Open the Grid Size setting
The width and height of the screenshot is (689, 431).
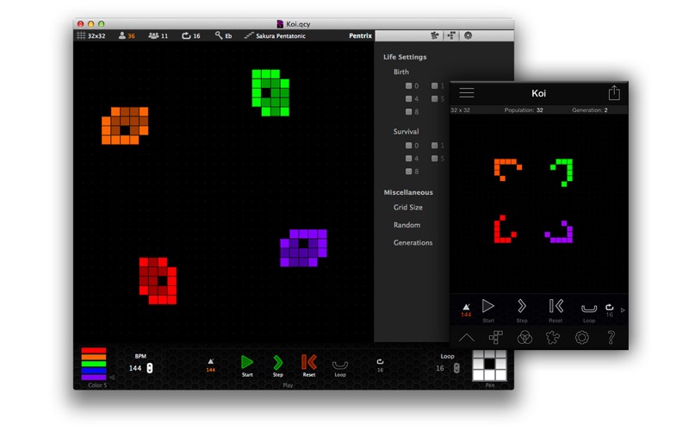(x=407, y=207)
